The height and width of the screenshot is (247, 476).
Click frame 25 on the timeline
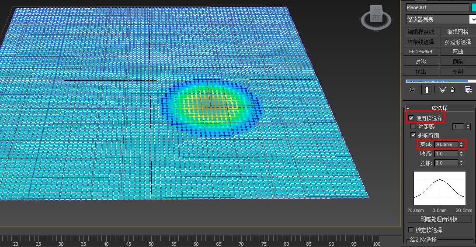[38, 244]
